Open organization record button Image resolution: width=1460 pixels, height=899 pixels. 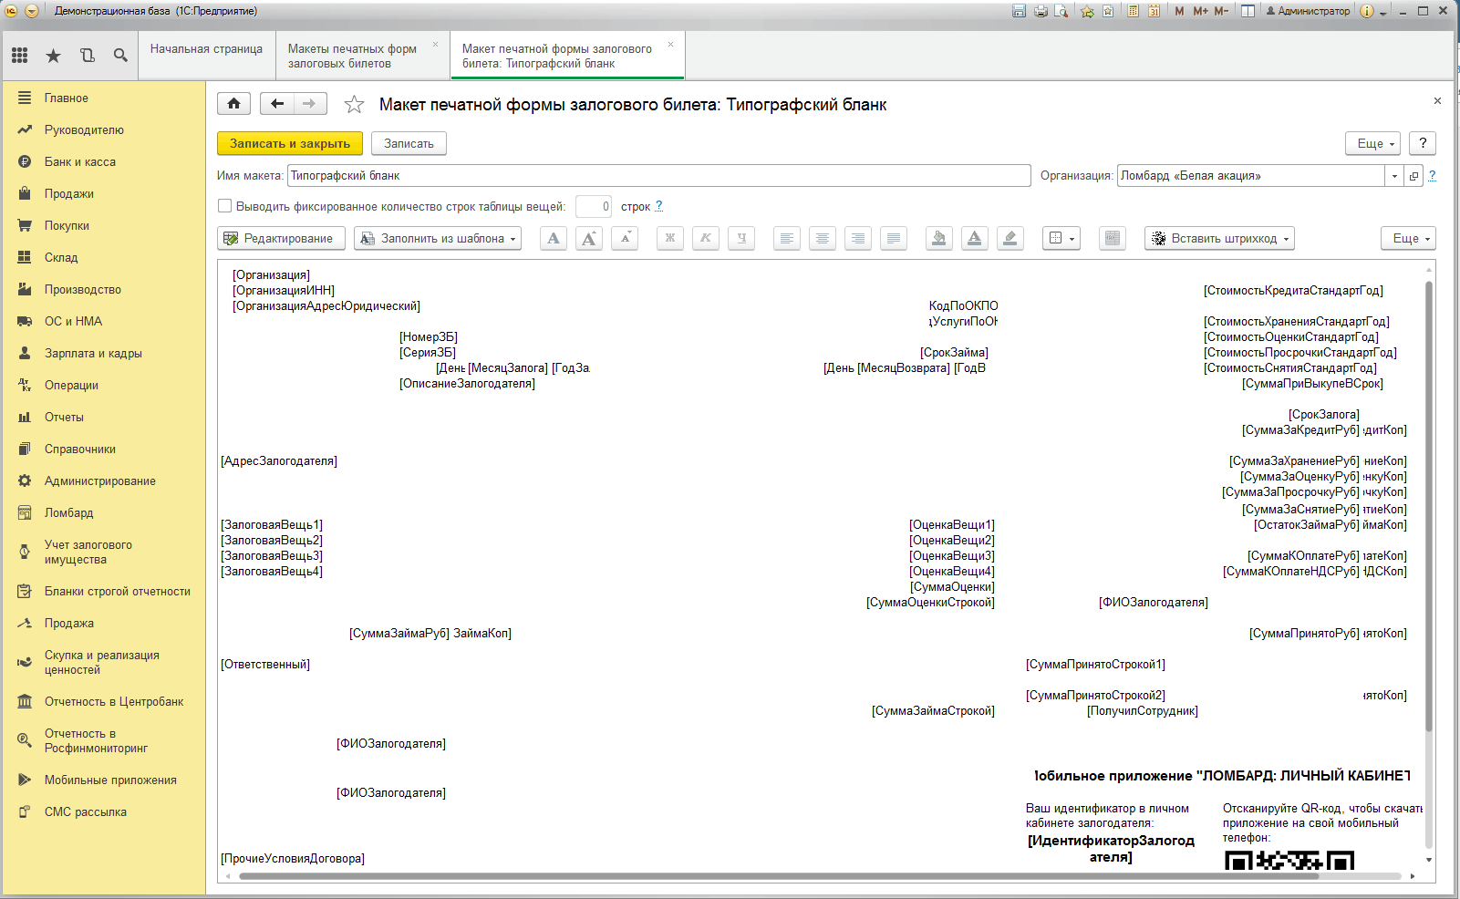tap(1413, 175)
